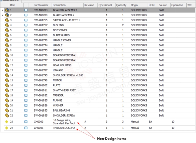The width and height of the screenshot is (196, 143).
Task: Expand the GEARBOX ASSEMBLY row
Action: (x=2, y=10)
